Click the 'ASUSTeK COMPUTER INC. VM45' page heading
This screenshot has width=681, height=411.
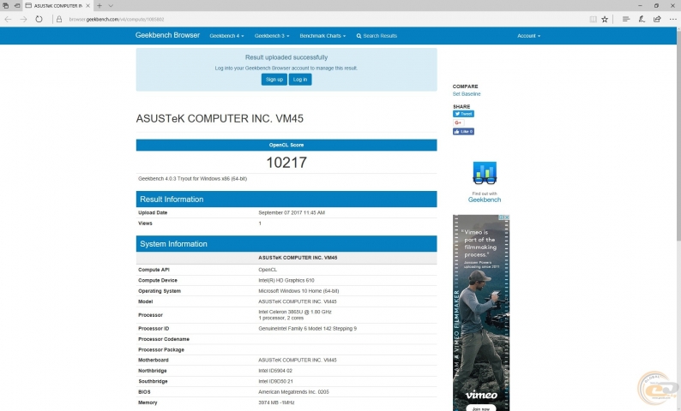click(x=220, y=118)
